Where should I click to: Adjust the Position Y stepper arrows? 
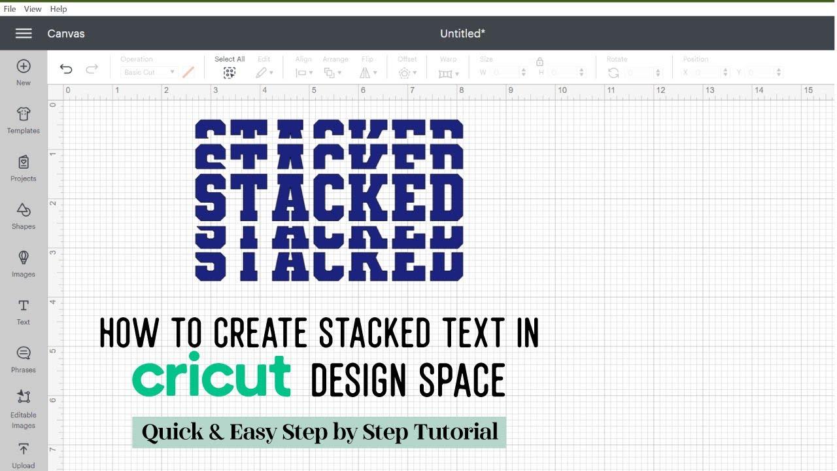[778, 73]
